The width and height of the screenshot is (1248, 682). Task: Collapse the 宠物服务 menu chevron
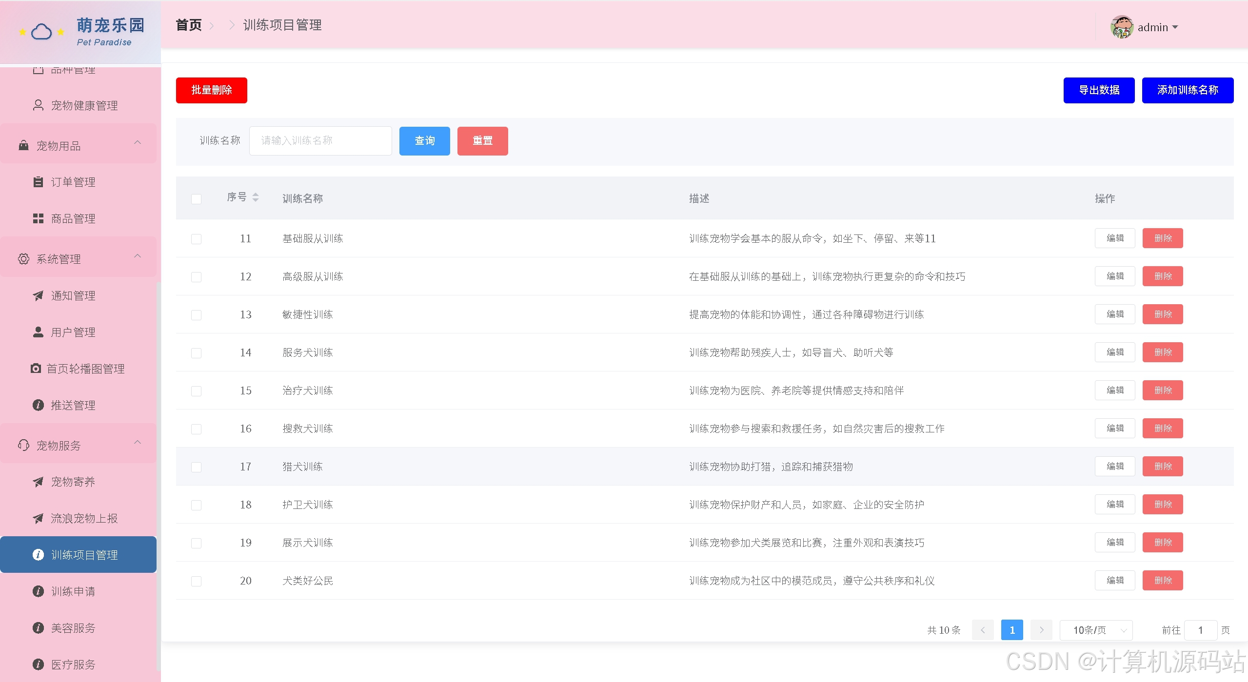pyautogui.click(x=138, y=442)
